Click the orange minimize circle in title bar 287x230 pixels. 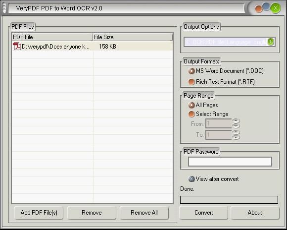pos(259,9)
